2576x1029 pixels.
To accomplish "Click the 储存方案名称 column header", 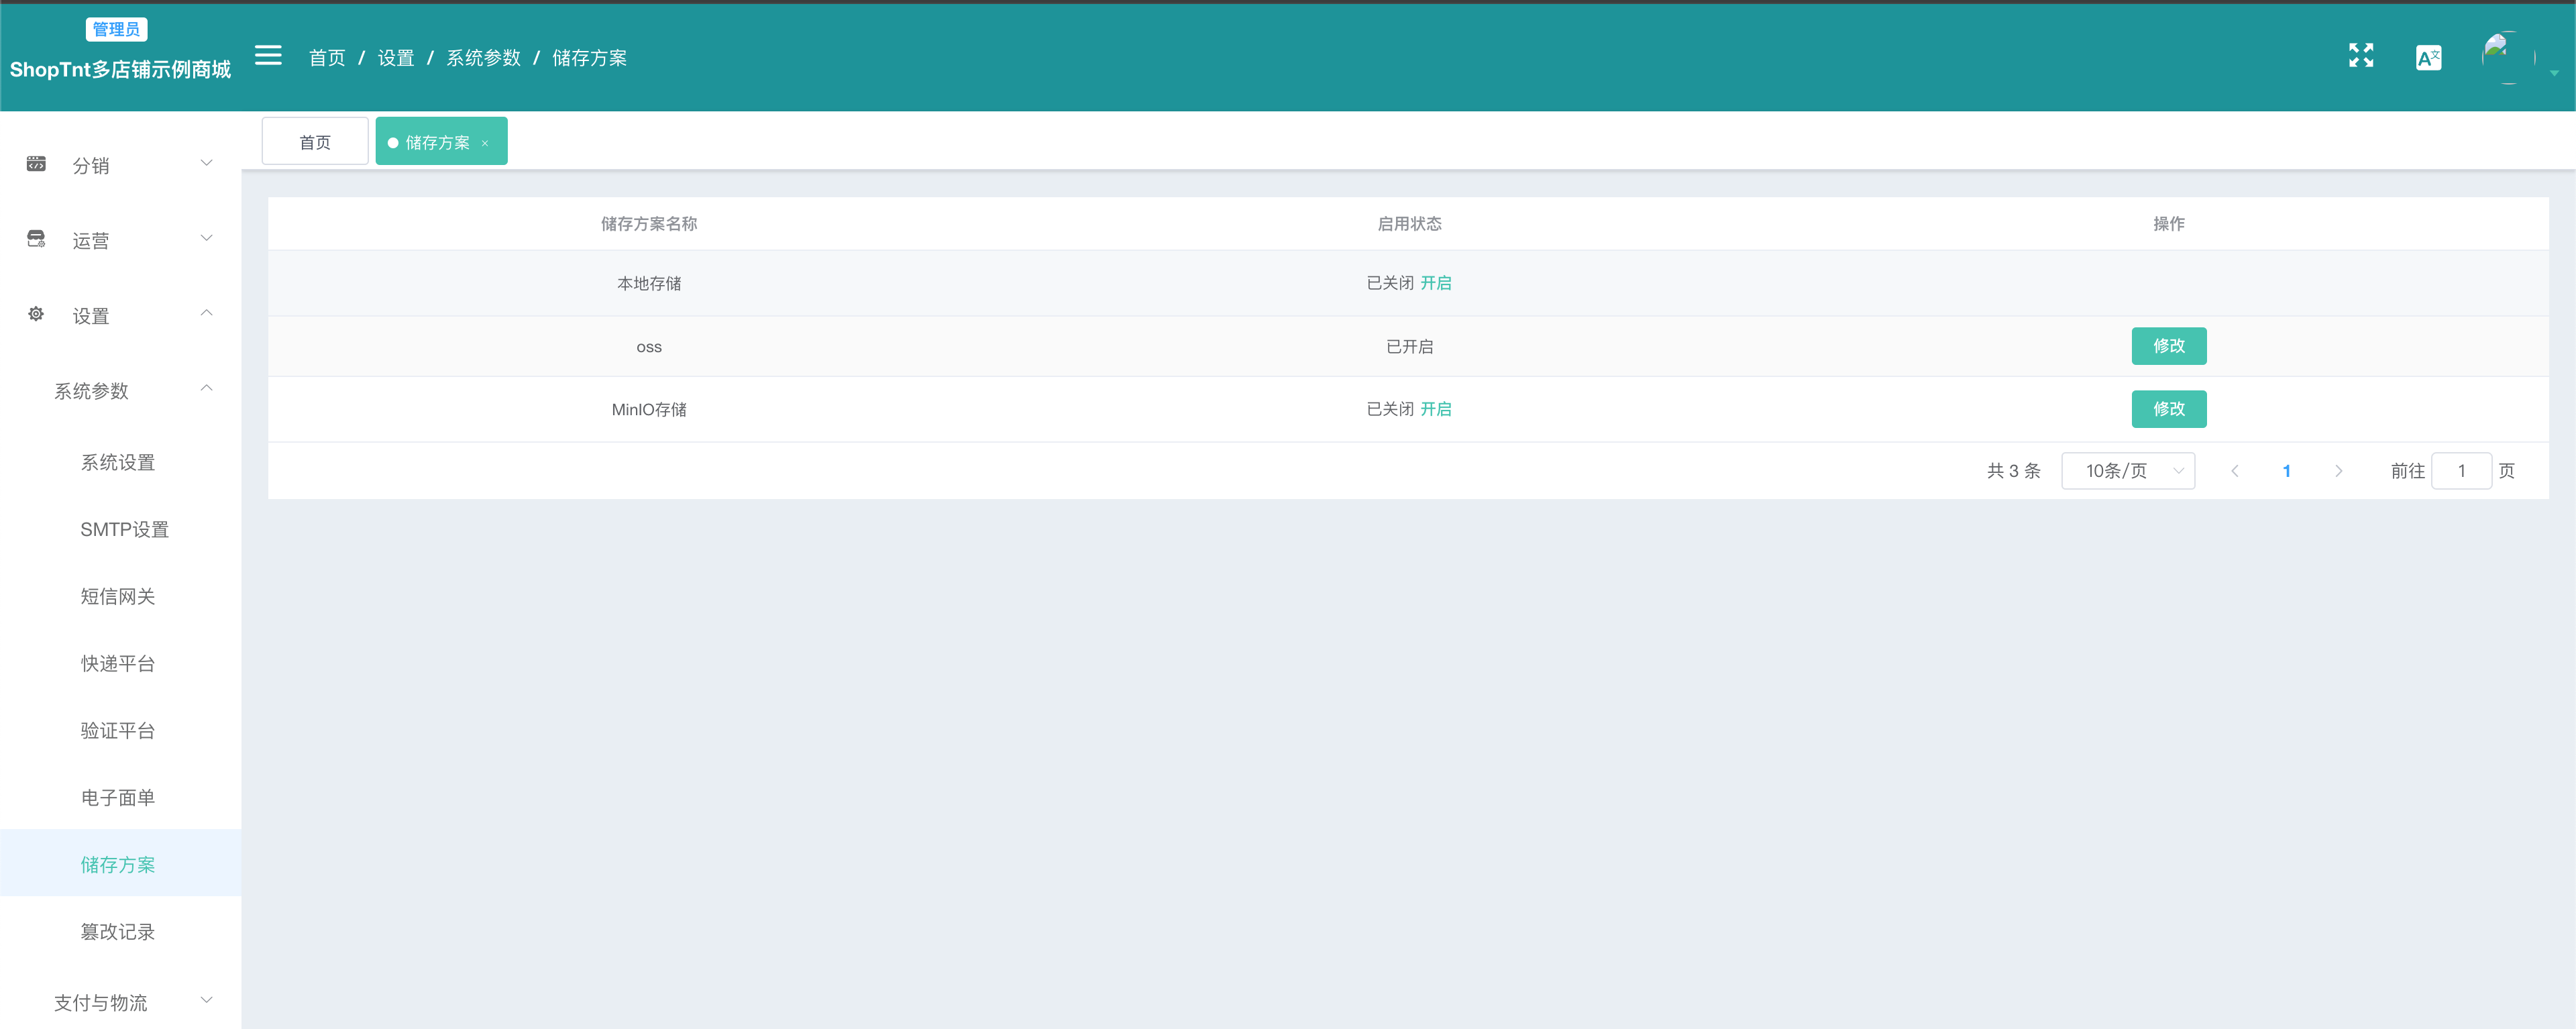I will click(x=649, y=224).
